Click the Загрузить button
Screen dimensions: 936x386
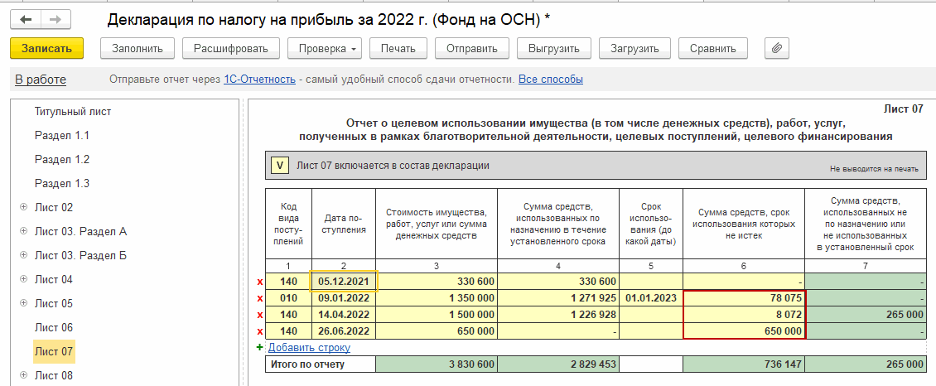[x=634, y=48]
